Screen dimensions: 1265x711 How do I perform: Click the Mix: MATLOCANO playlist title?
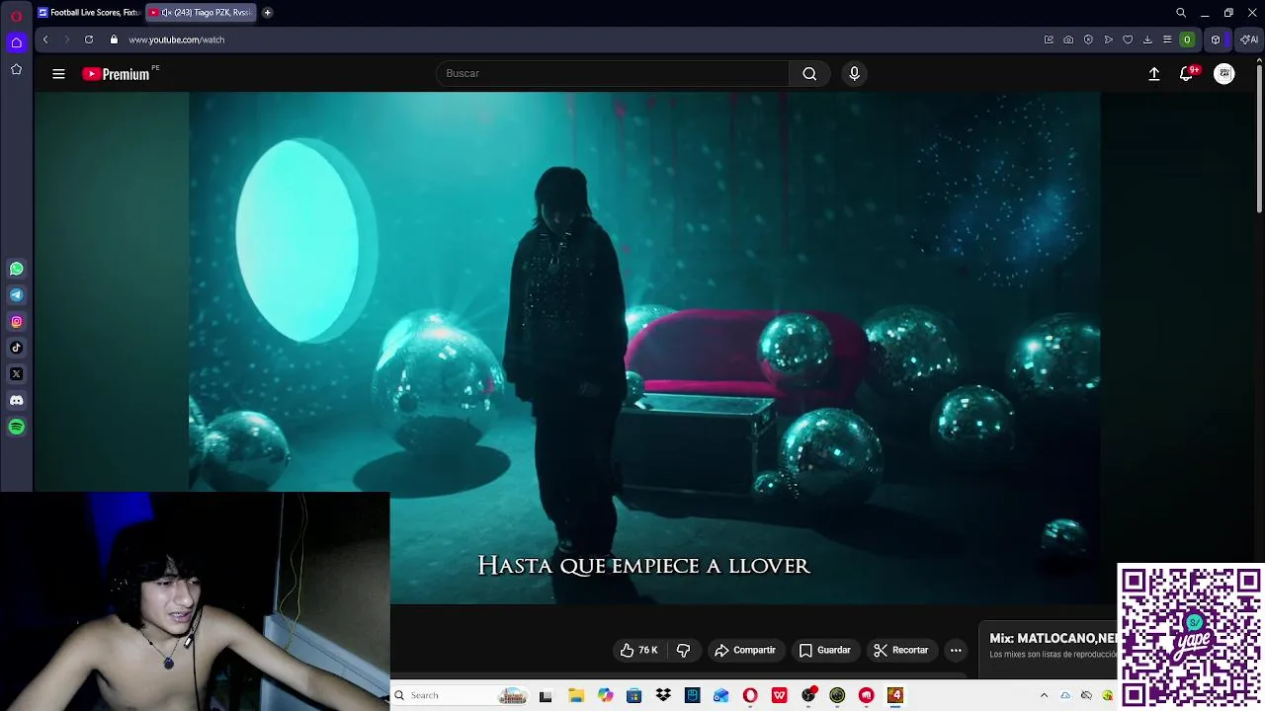point(1053,639)
